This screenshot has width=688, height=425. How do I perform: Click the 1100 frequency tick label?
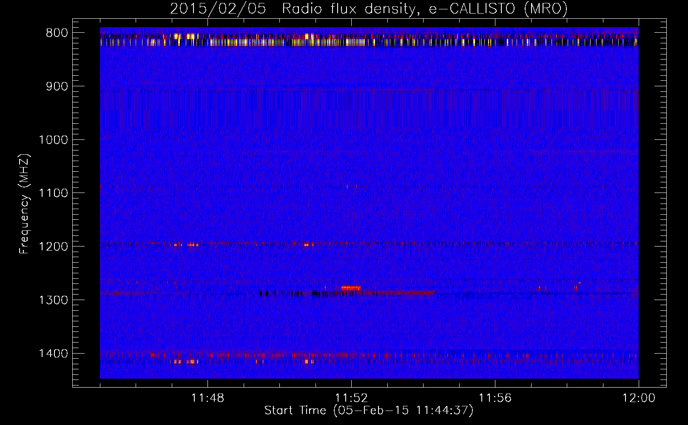(x=53, y=193)
